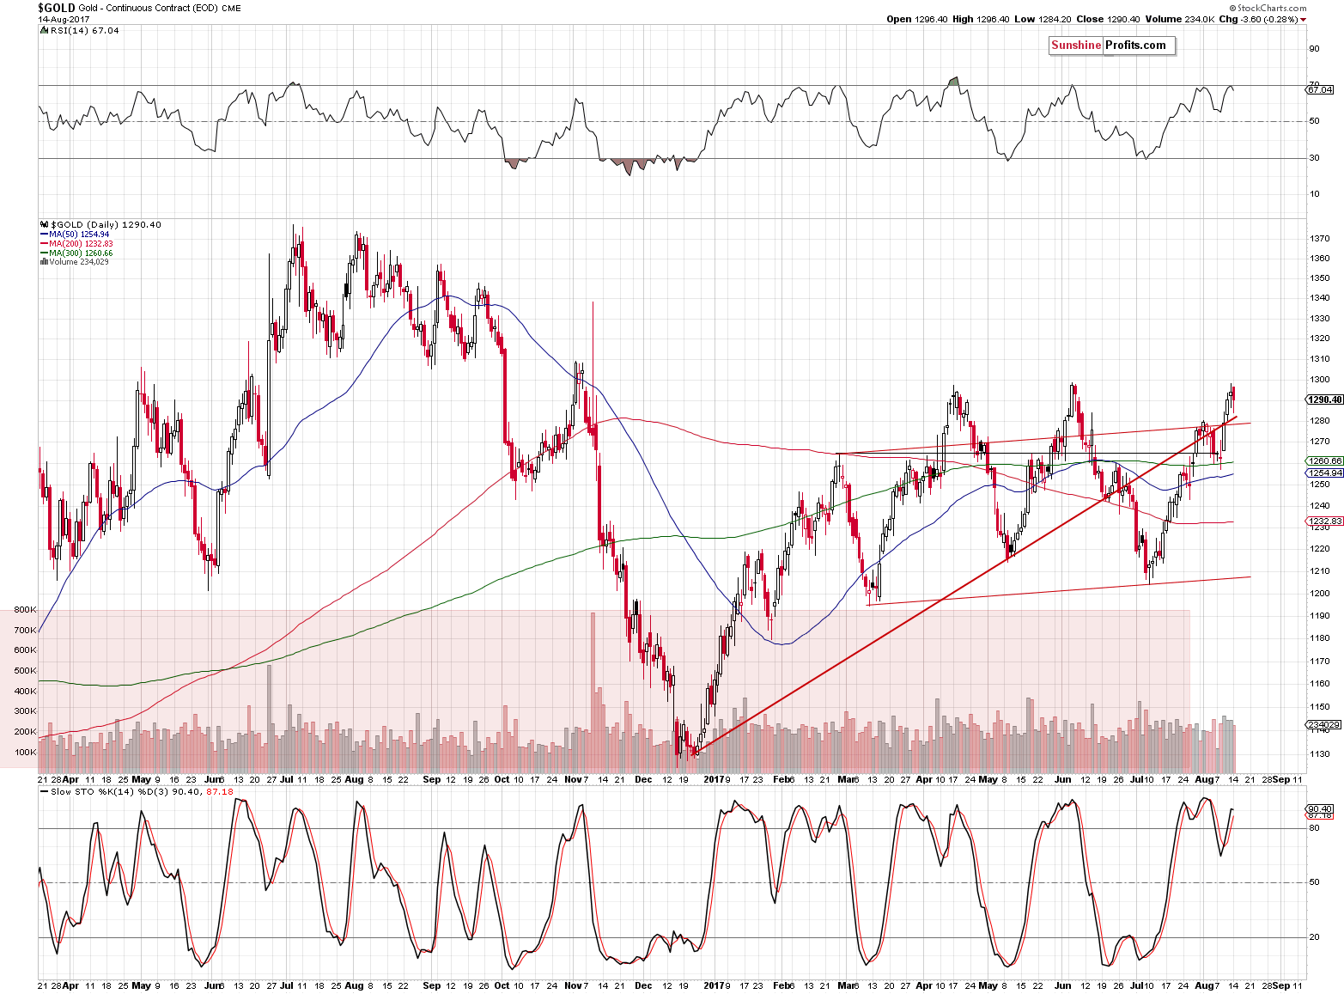Click the 'Close 1290.40' header value

pos(1109,19)
